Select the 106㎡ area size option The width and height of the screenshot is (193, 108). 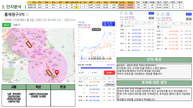tap(16, 25)
